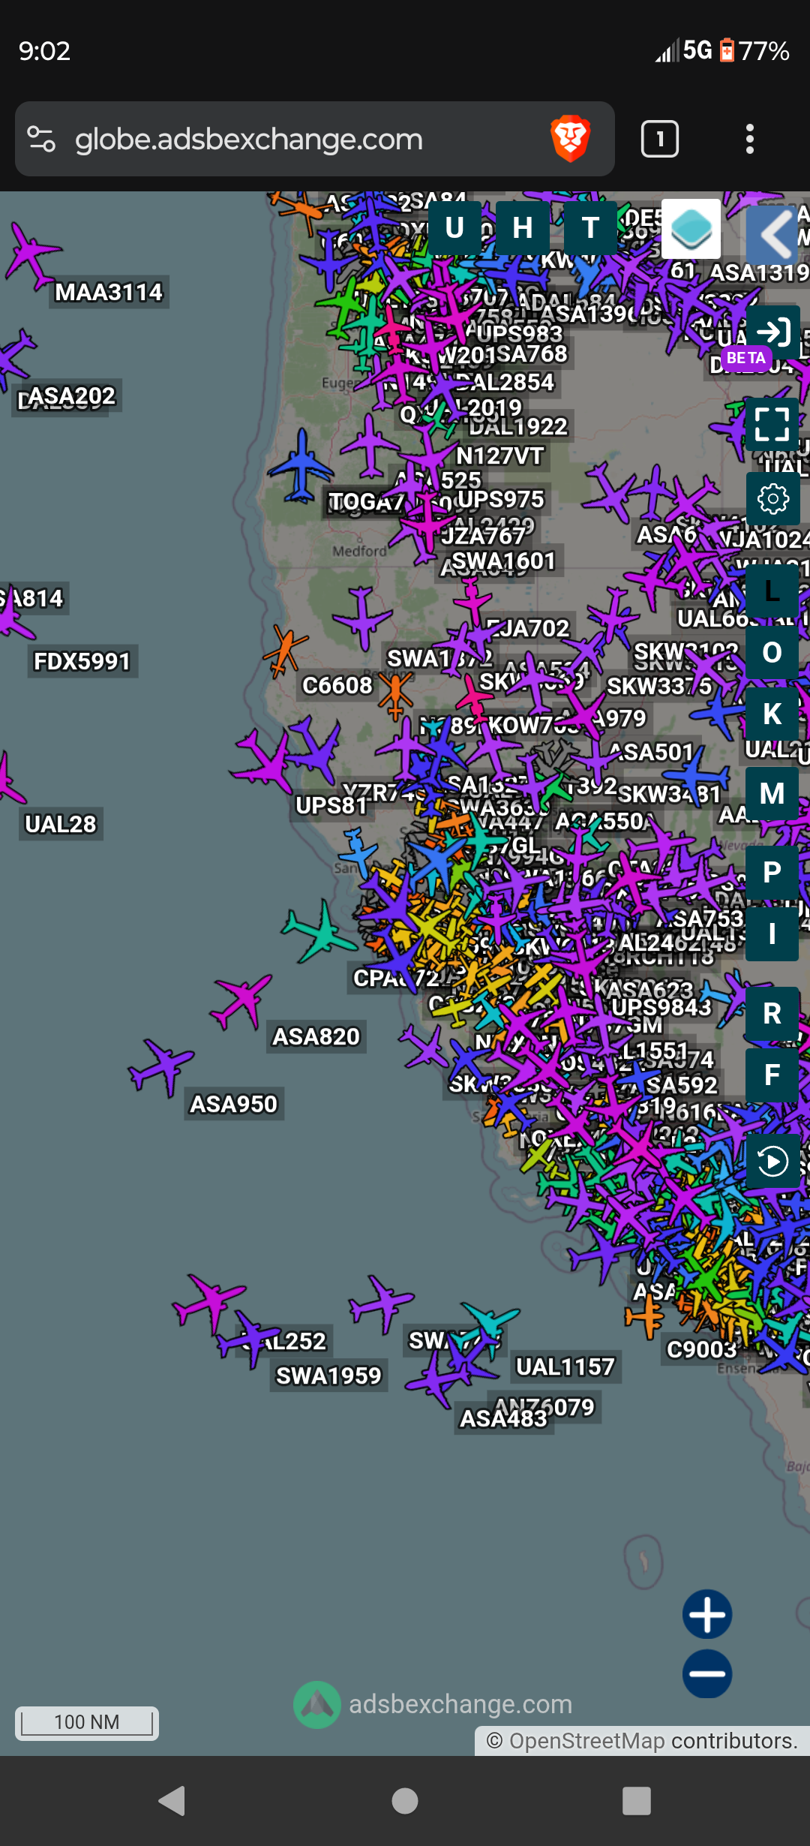This screenshot has height=1846, width=810.
Task: Tap the U filter button
Action: [x=454, y=228]
